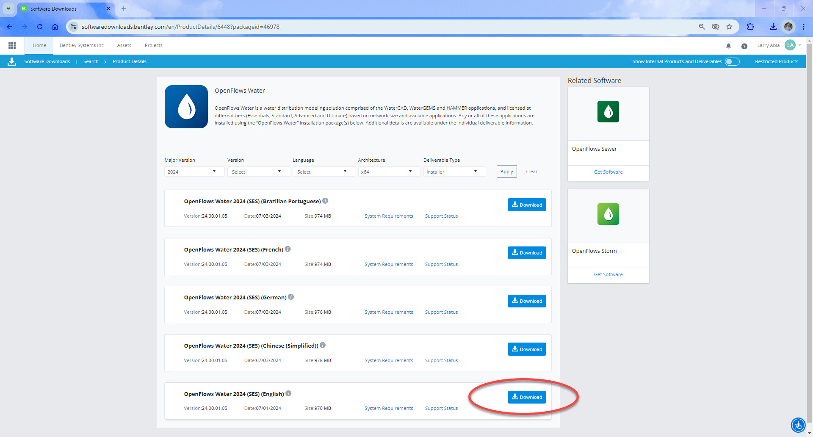Open Bentley Systems Inc menu
813x437 pixels.
click(82, 45)
